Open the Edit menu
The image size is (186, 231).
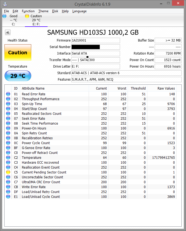[x=15, y=11]
